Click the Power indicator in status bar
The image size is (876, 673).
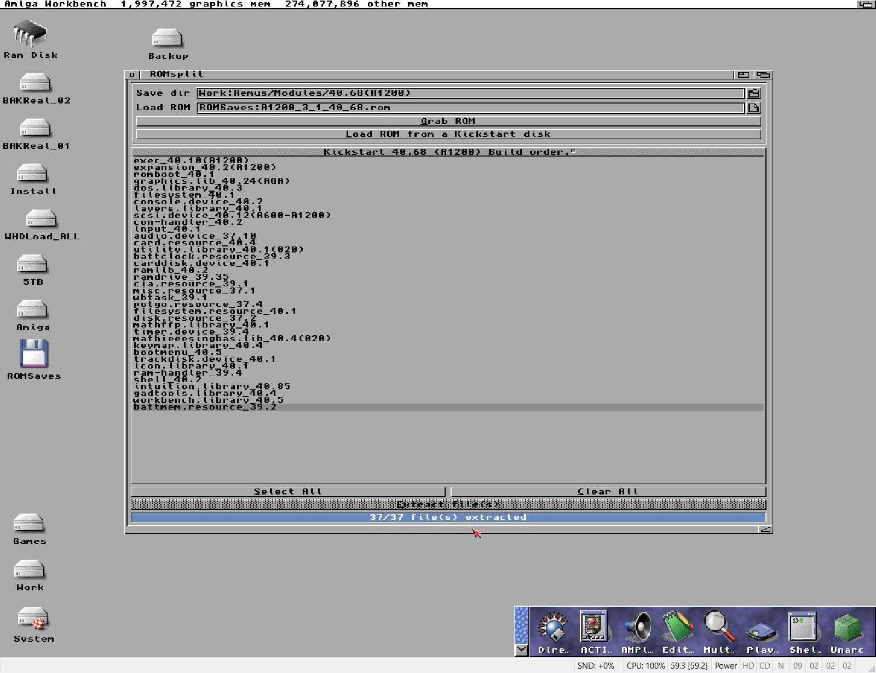click(725, 666)
